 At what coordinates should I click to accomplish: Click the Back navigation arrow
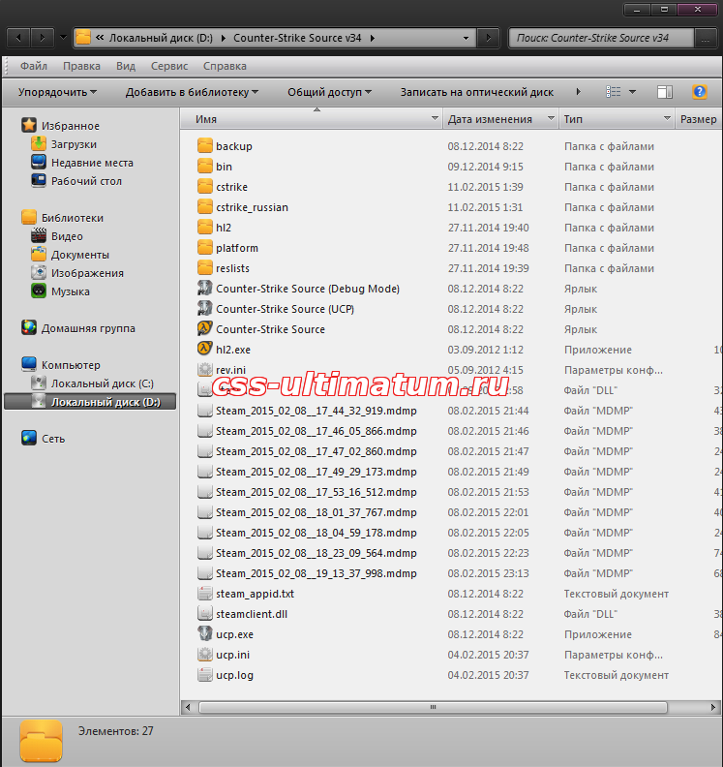(x=18, y=38)
